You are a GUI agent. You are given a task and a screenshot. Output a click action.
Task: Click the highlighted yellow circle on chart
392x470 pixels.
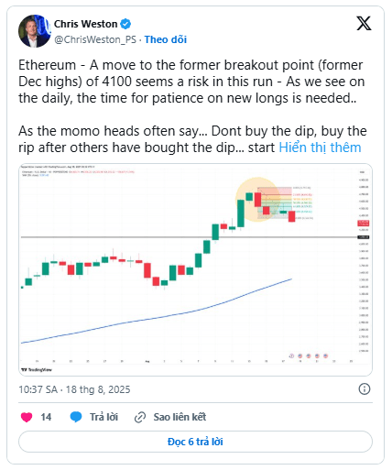[x=258, y=200]
